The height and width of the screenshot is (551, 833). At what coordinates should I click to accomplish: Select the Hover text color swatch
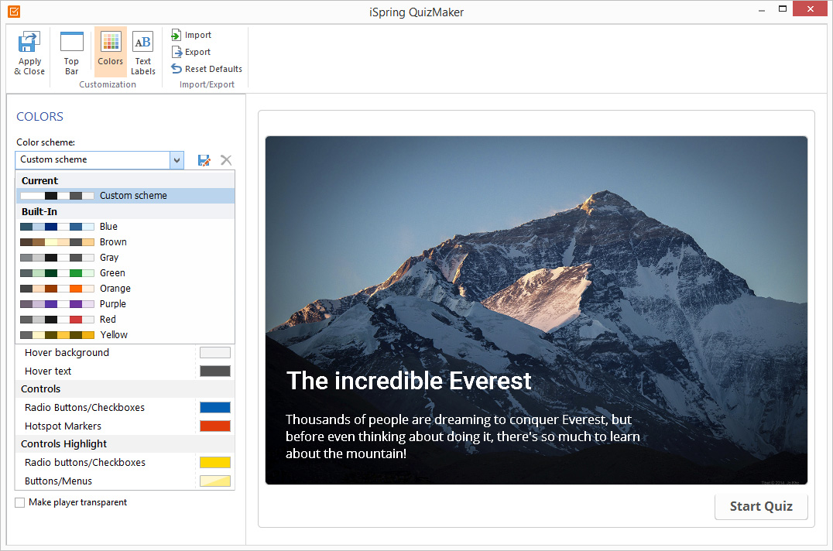[x=214, y=371]
